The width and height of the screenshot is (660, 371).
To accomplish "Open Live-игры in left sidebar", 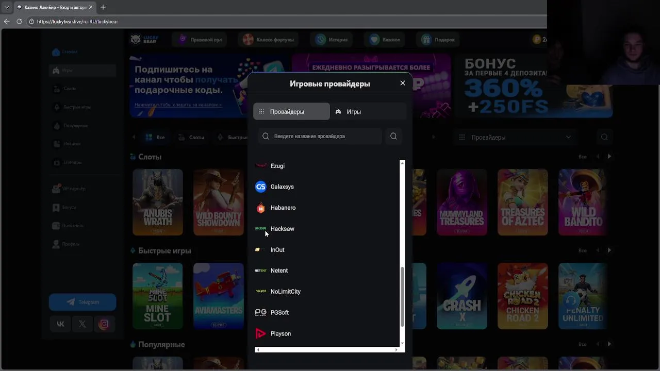I will (82, 162).
